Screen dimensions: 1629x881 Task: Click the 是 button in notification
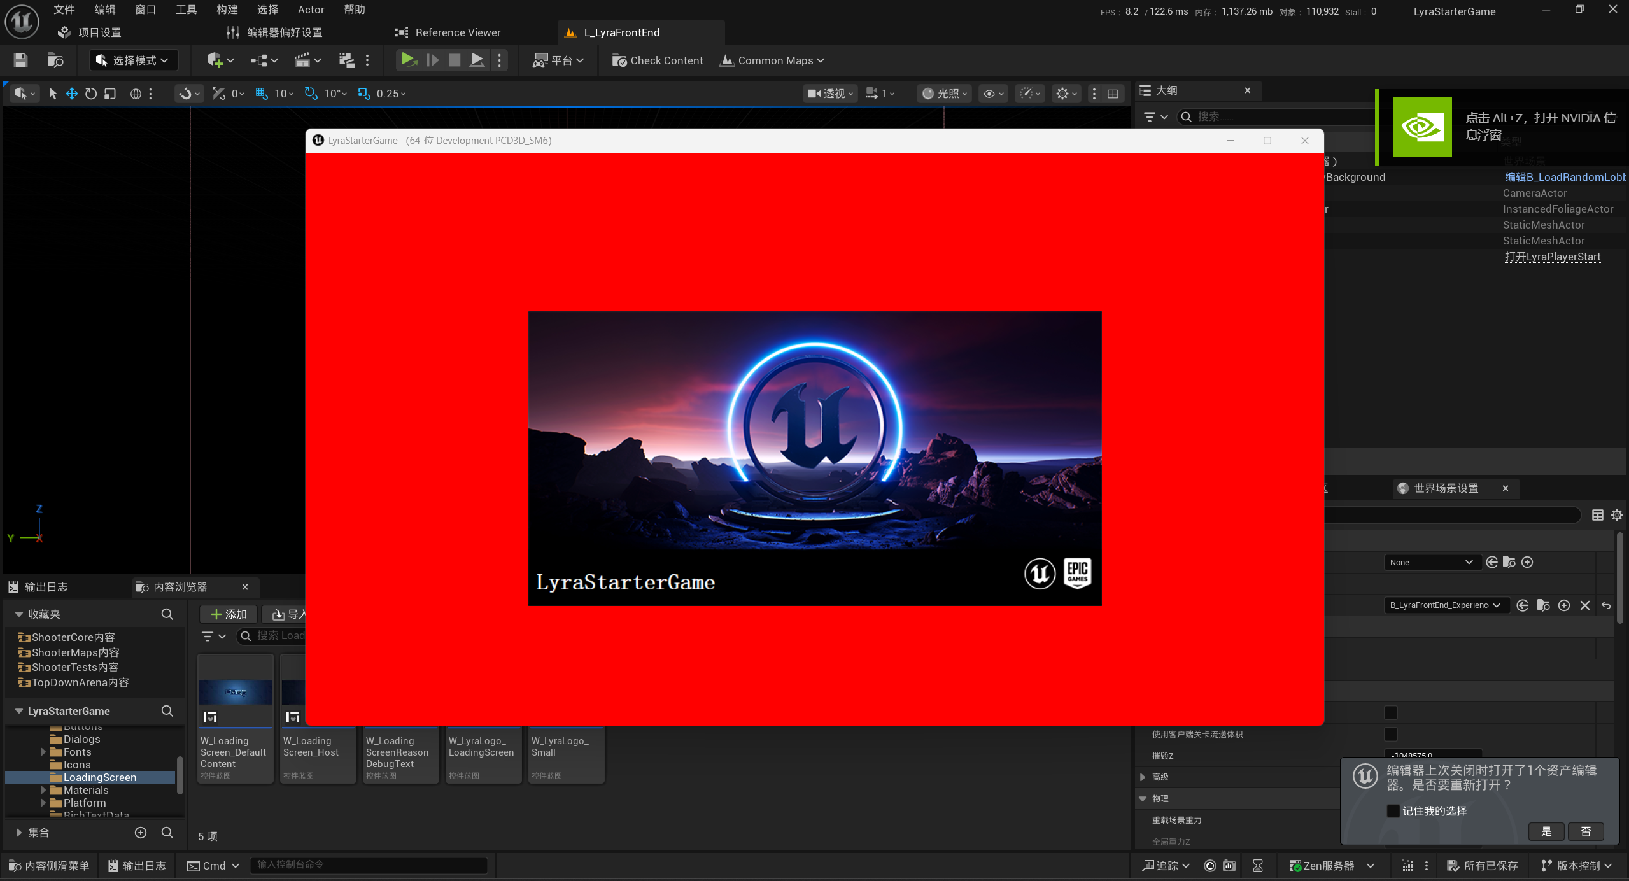[x=1546, y=831]
